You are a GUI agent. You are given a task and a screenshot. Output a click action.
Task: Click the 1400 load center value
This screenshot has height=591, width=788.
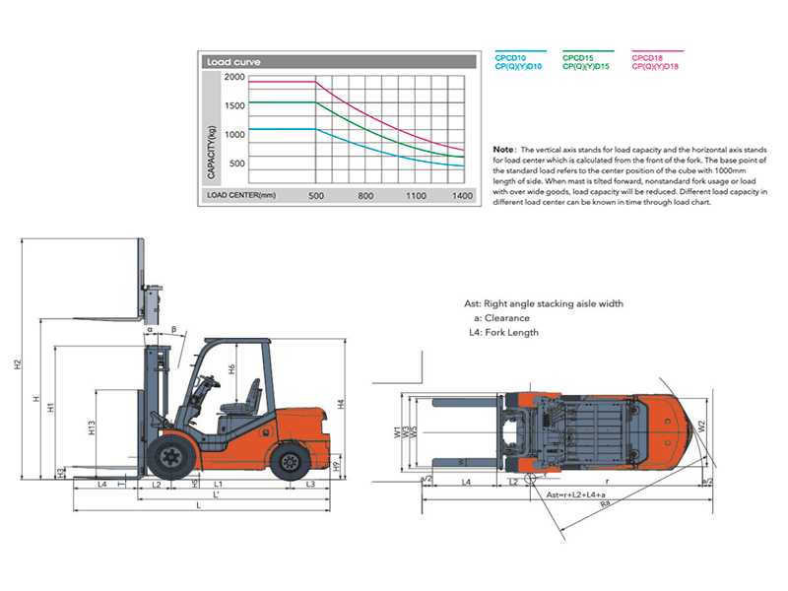(462, 195)
